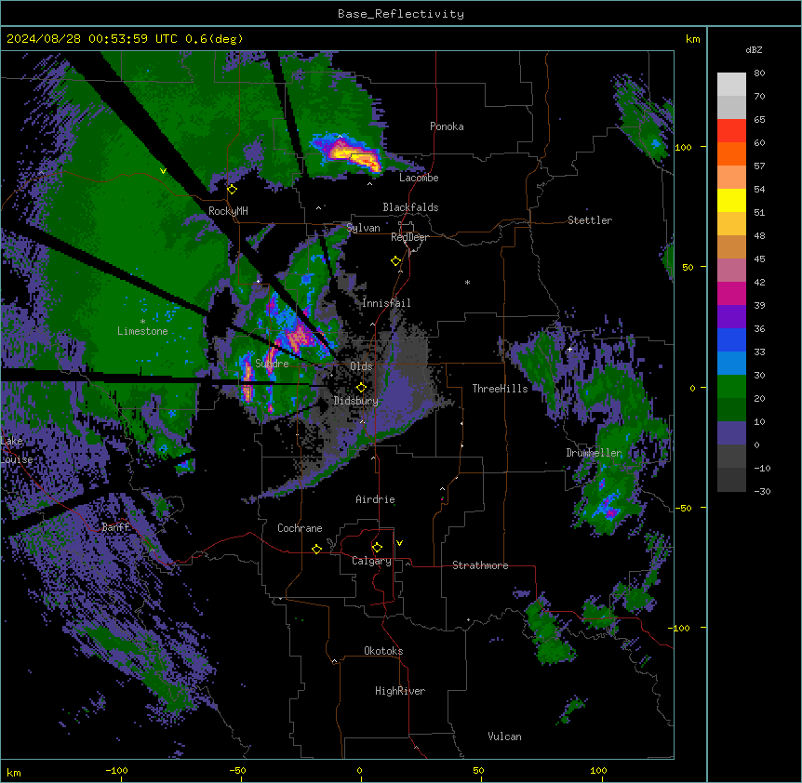802x783 pixels.
Task: Click the 100 tick label on vertical axis
Action: [x=683, y=147]
